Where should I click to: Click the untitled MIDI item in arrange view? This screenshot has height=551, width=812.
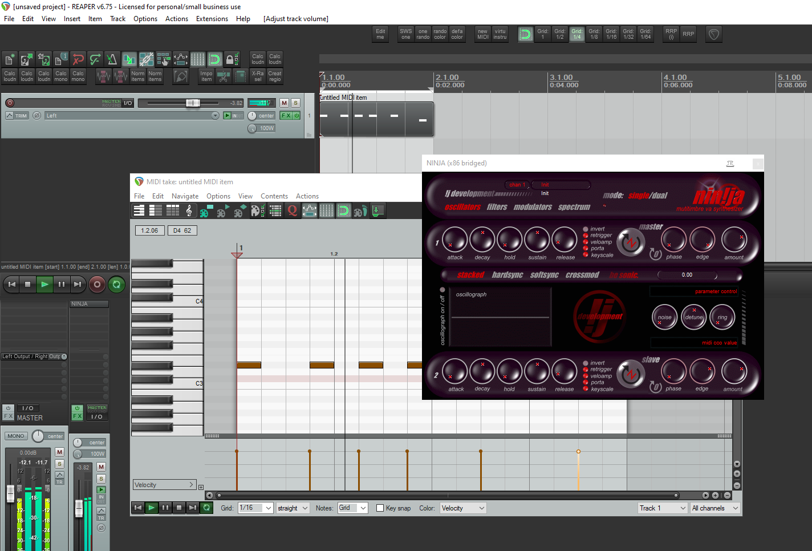(x=376, y=119)
